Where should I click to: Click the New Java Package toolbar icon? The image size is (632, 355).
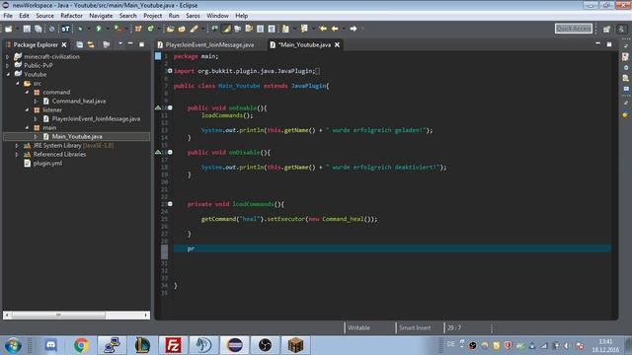(x=138, y=29)
